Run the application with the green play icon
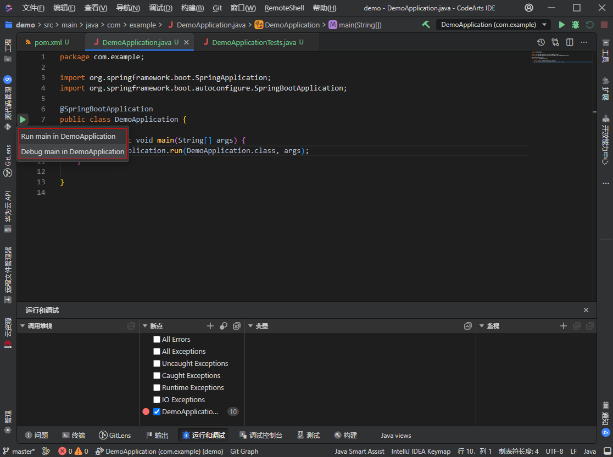The image size is (613, 457). click(x=561, y=25)
